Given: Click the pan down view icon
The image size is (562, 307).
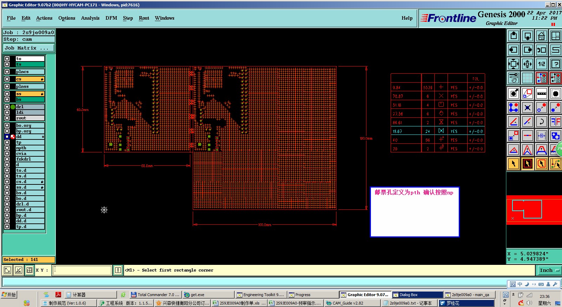Looking at the screenshot, I should tap(528, 36).
